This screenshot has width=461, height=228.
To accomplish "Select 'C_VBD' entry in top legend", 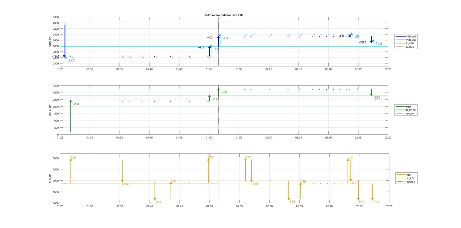I will 405,43.
